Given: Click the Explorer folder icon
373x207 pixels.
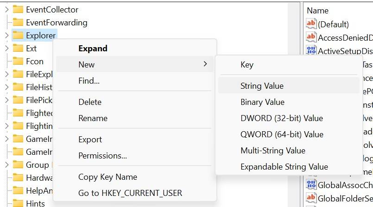Looking at the screenshot, I should (x=18, y=35).
